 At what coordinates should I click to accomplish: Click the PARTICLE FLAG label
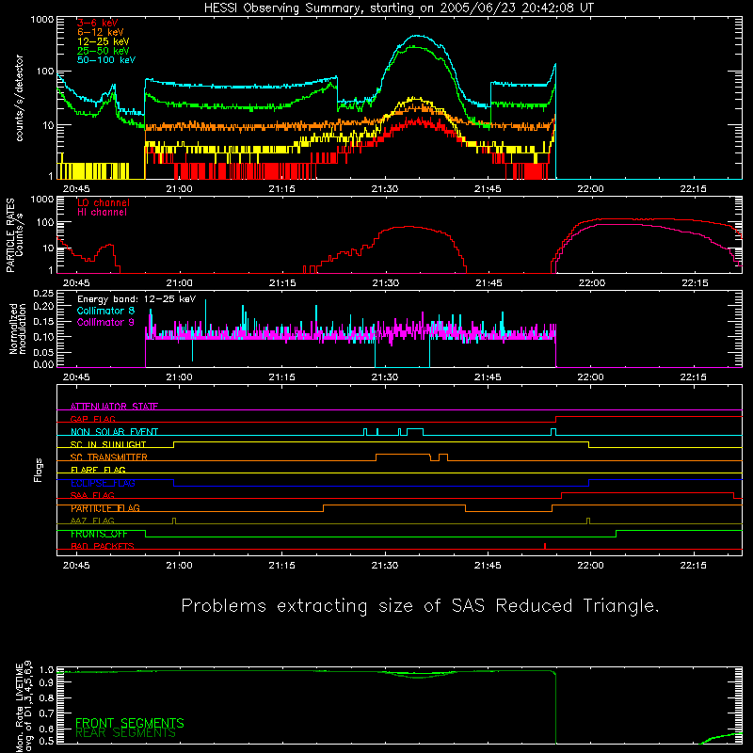click(x=105, y=508)
